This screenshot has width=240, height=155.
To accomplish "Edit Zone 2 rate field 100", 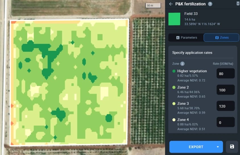I will (x=225, y=90).
